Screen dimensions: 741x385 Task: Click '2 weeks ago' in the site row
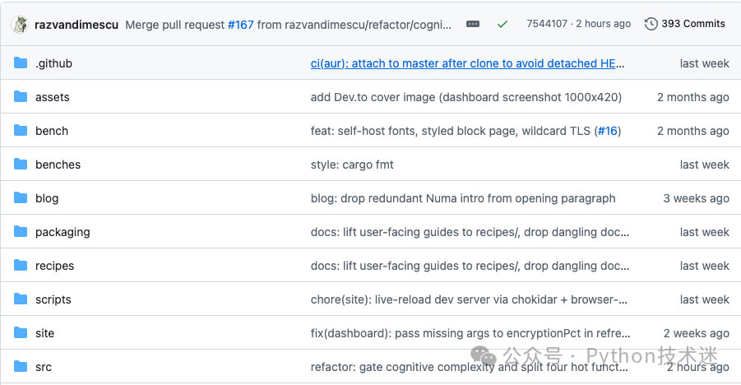[x=696, y=333]
